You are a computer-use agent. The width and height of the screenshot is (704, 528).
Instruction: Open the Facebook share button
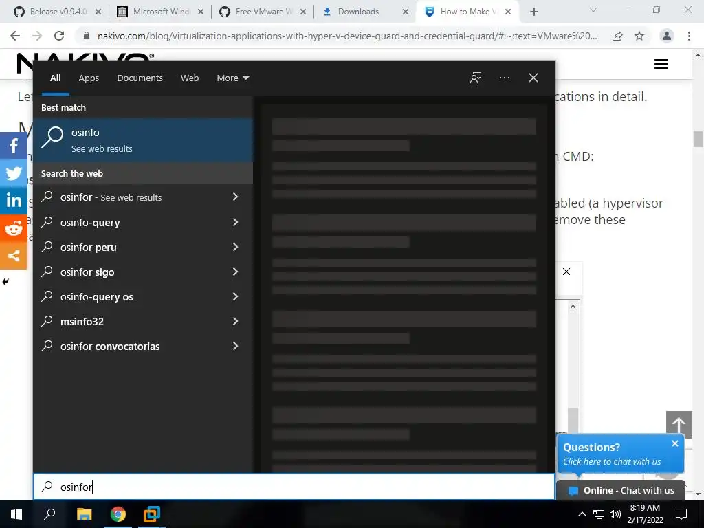pos(14,146)
